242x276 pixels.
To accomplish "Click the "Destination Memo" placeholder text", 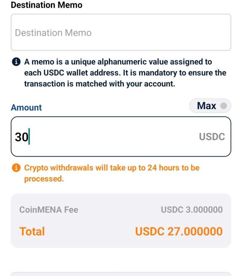I will (x=53, y=33).
